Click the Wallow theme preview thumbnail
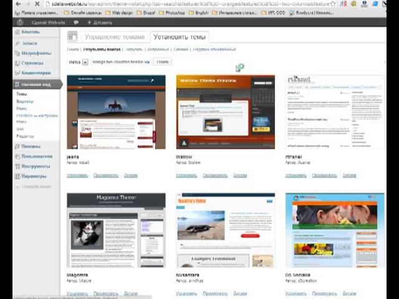Viewport: 399px width, 299px height. pos(226,112)
